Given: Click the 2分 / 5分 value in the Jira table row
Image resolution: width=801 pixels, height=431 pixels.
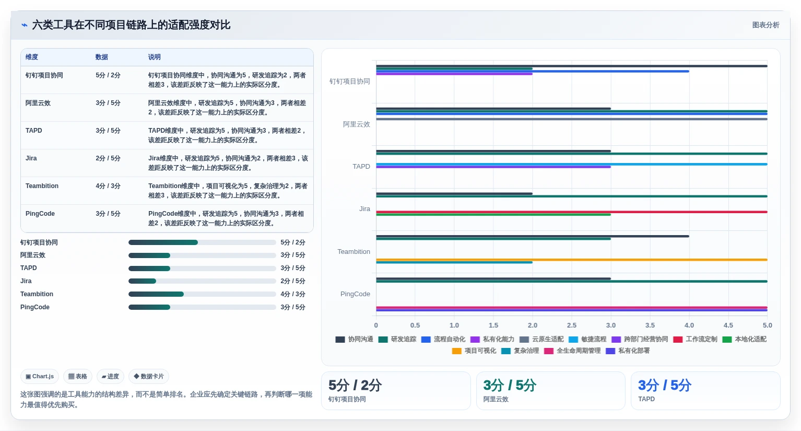Looking at the screenshot, I should pos(108,158).
